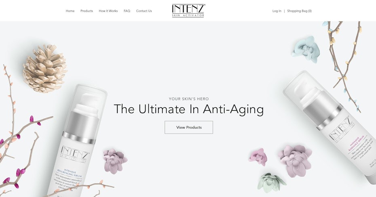Click the small pink flower near the mint flower
Viewport: 376px width, 197px height.
click(x=258, y=157)
